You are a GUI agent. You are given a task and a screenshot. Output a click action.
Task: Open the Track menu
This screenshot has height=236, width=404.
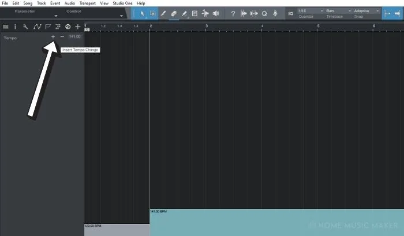point(41,3)
